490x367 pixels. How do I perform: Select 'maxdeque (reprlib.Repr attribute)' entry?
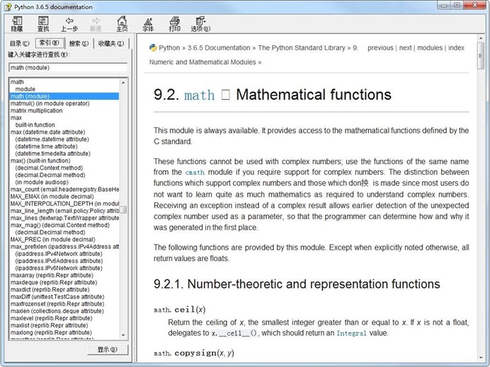coord(54,282)
